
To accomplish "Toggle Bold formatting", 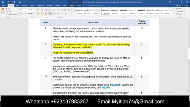I will click(20, 13).
